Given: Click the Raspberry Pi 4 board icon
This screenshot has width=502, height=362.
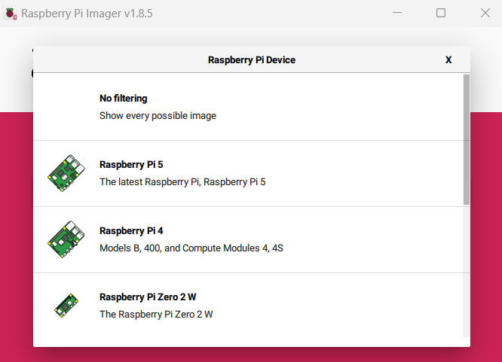Looking at the screenshot, I should (66, 239).
